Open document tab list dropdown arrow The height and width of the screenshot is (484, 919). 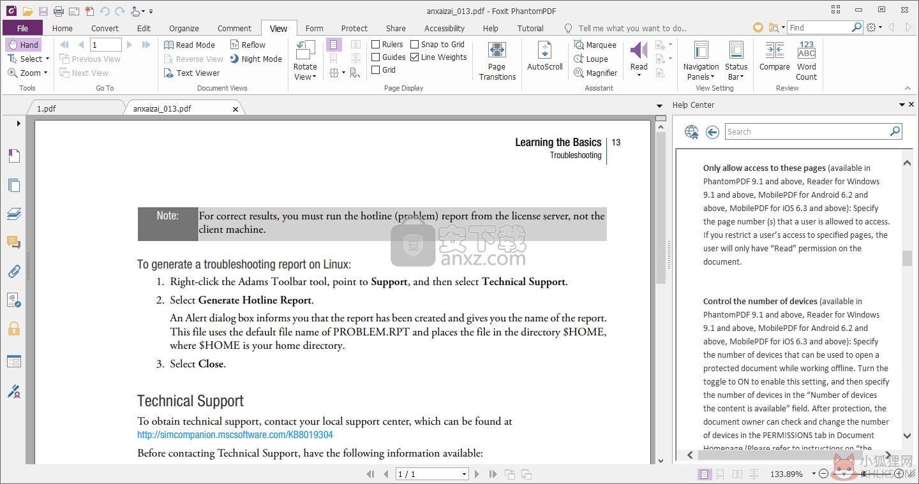point(659,106)
